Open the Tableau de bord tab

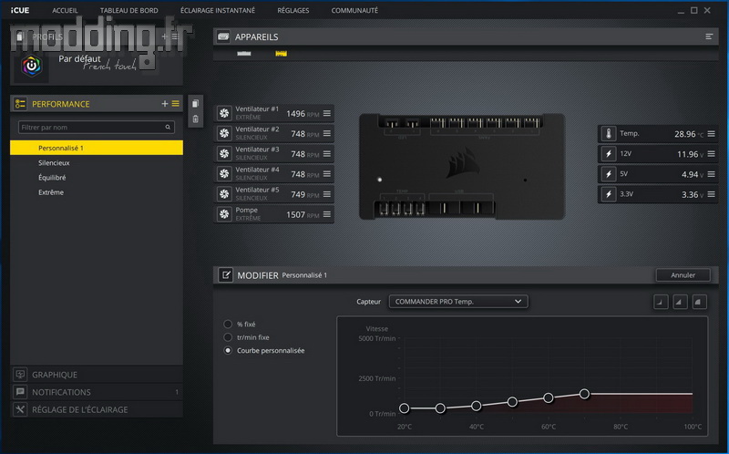coord(128,10)
